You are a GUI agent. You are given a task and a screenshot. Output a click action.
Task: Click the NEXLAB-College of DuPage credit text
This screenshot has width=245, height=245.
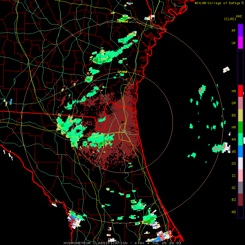pos(217,3)
